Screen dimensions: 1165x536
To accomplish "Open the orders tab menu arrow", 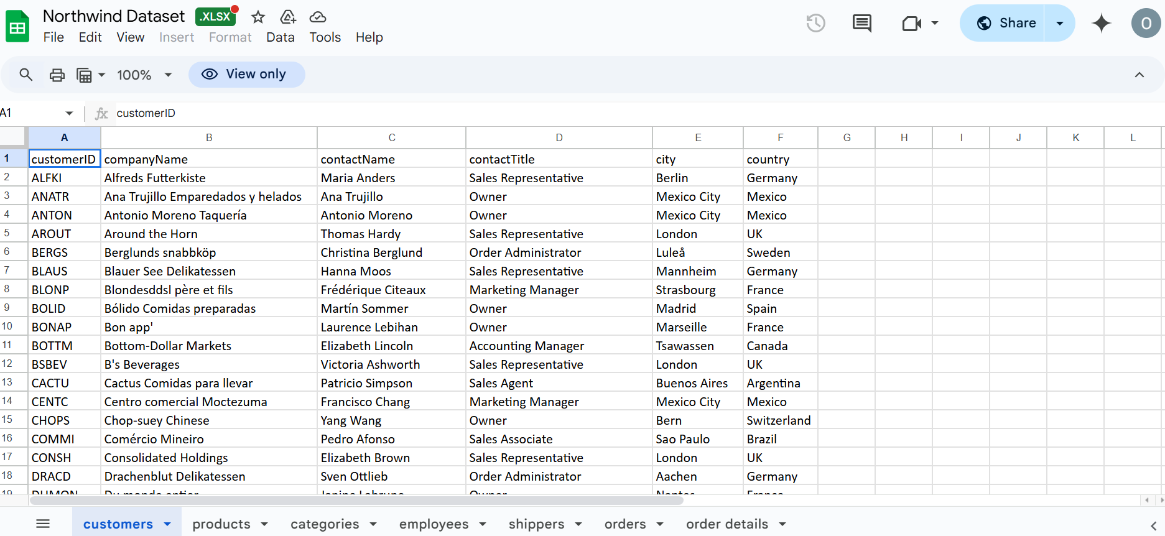I will coord(660,524).
